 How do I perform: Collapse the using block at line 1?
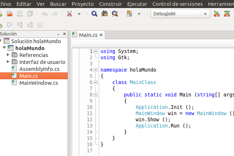[95, 52]
